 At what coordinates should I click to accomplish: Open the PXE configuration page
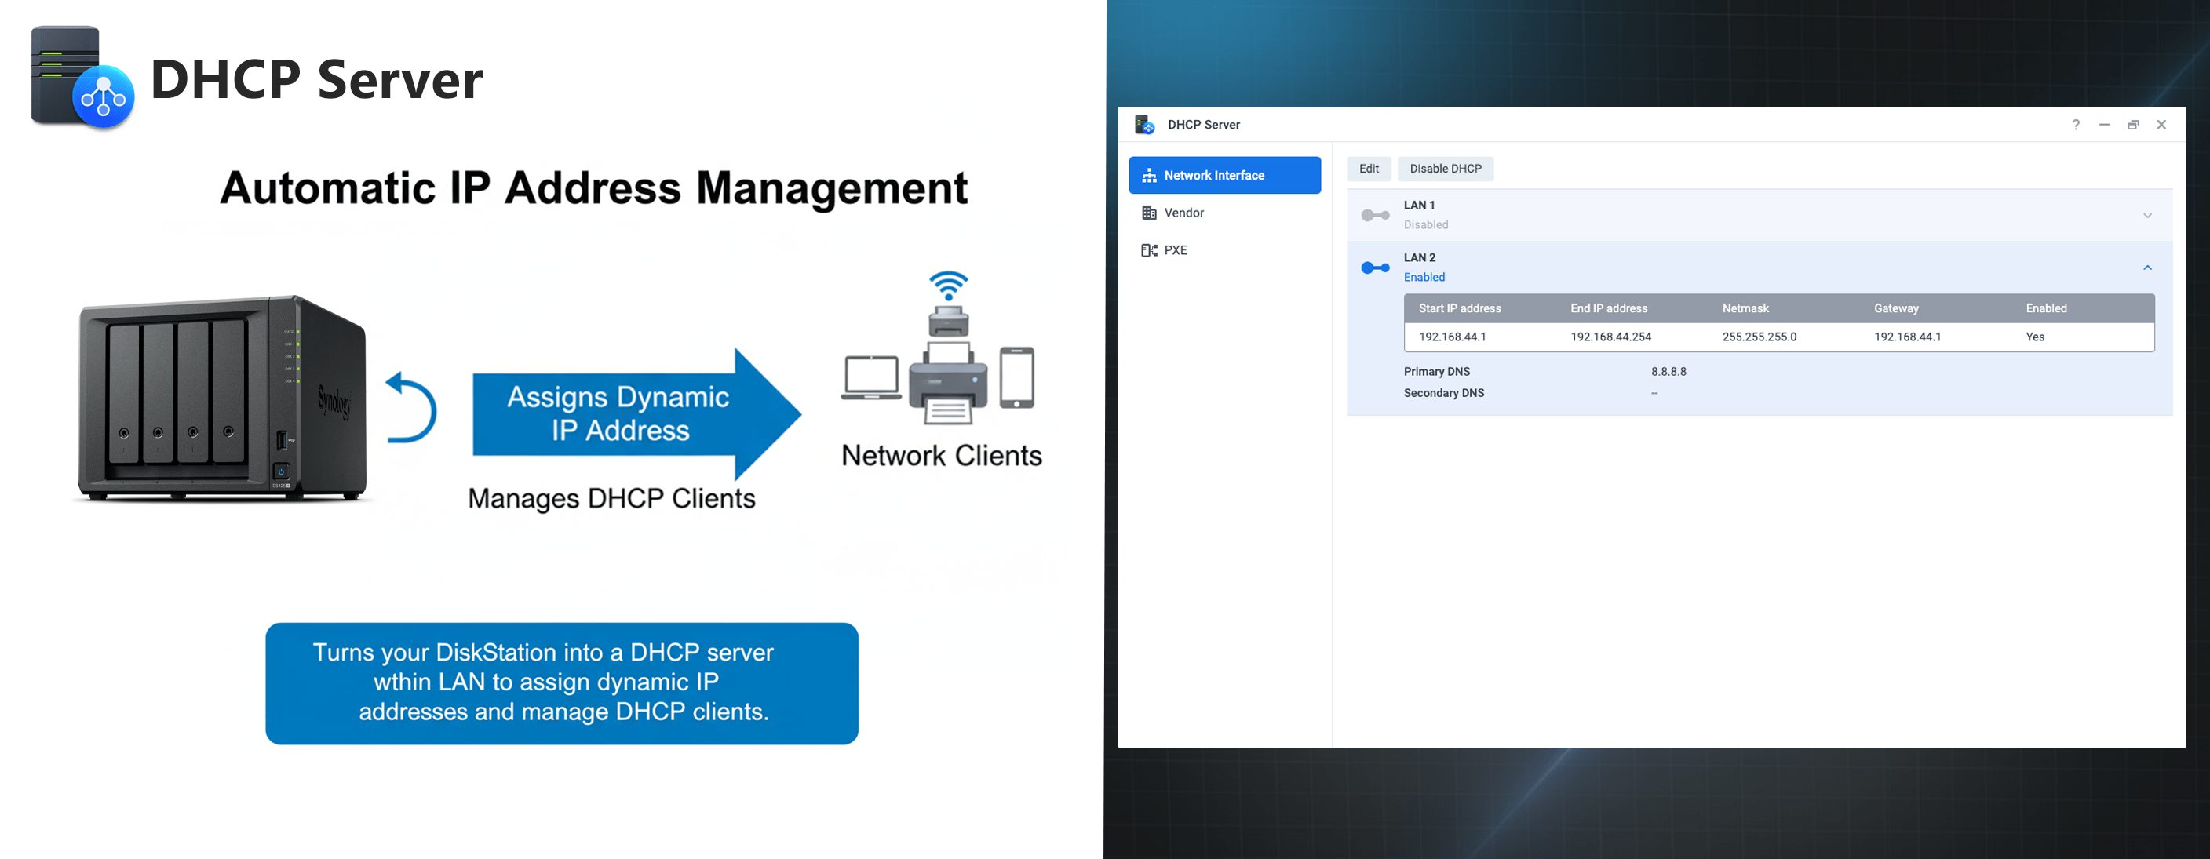pyautogui.click(x=1176, y=249)
